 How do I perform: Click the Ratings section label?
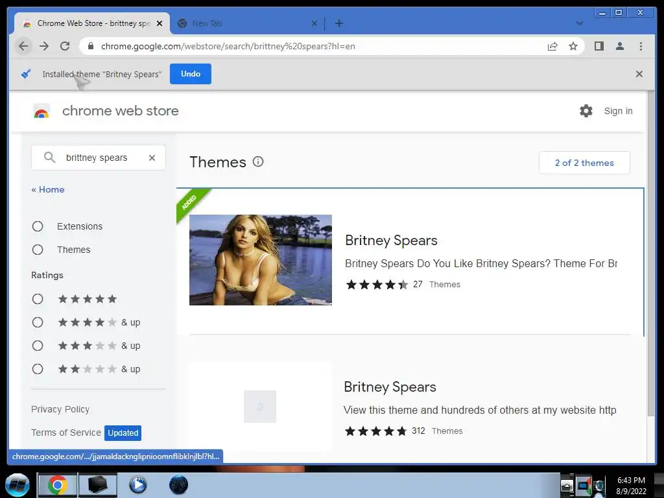(x=47, y=275)
